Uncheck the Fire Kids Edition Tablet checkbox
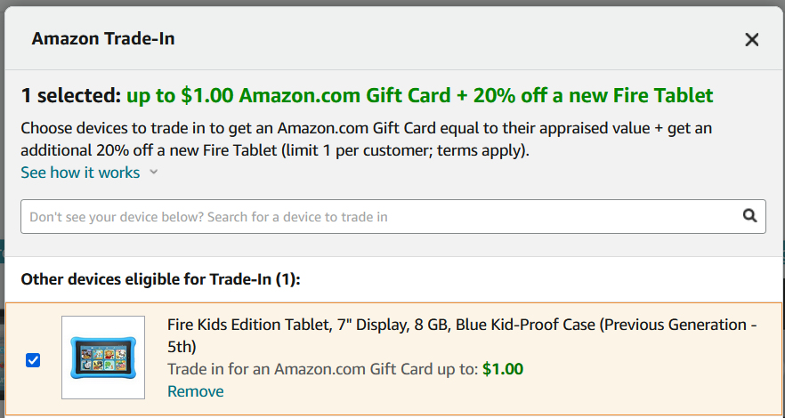Image resolution: width=785 pixels, height=418 pixels. (x=33, y=360)
